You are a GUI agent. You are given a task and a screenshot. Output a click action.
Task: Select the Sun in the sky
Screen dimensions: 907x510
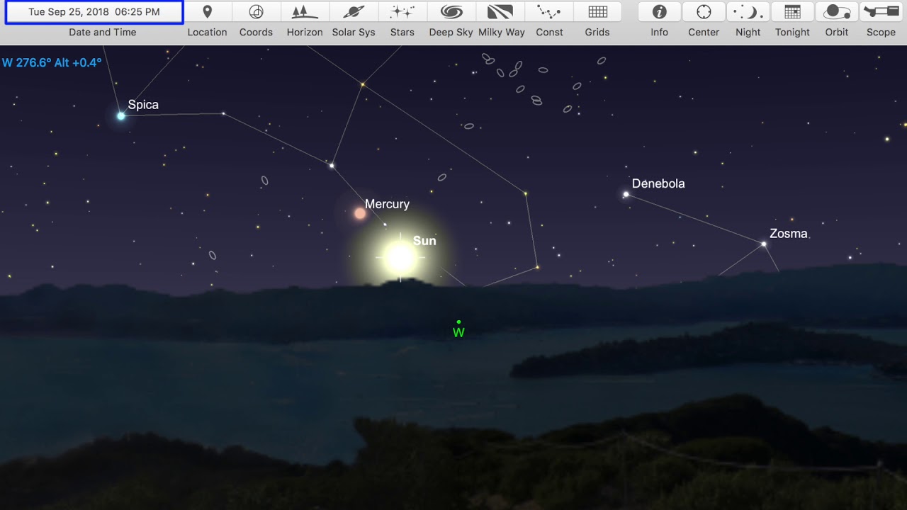[400, 258]
